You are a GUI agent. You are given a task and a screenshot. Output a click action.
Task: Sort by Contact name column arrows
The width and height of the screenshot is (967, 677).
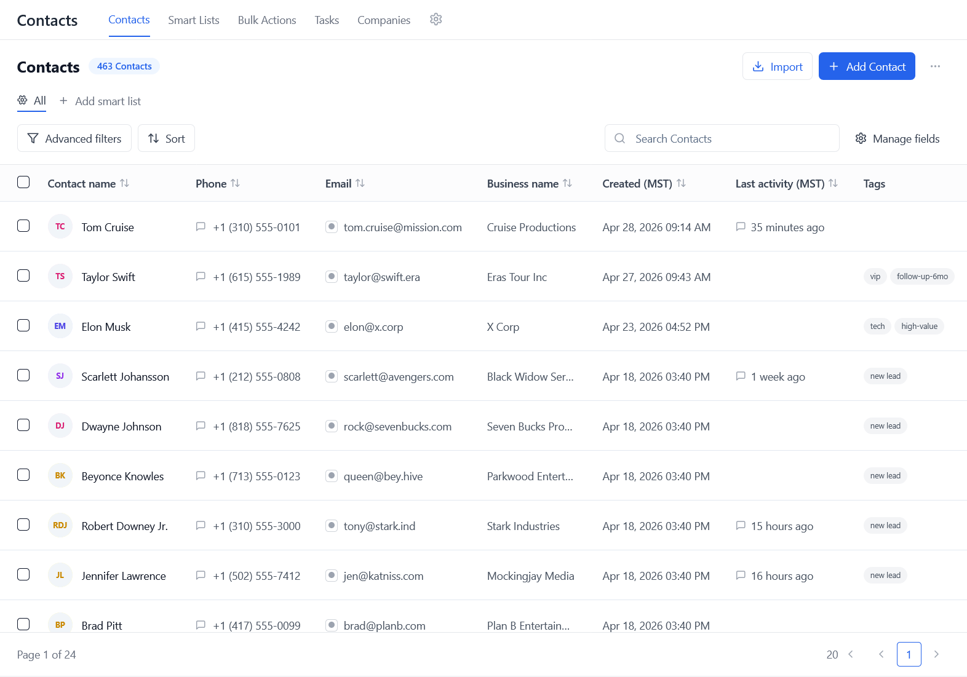124,183
